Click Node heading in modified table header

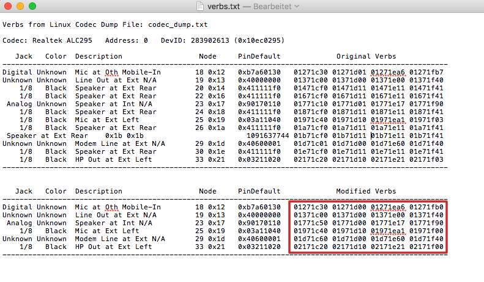pyautogui.click(x=208, y=191)
